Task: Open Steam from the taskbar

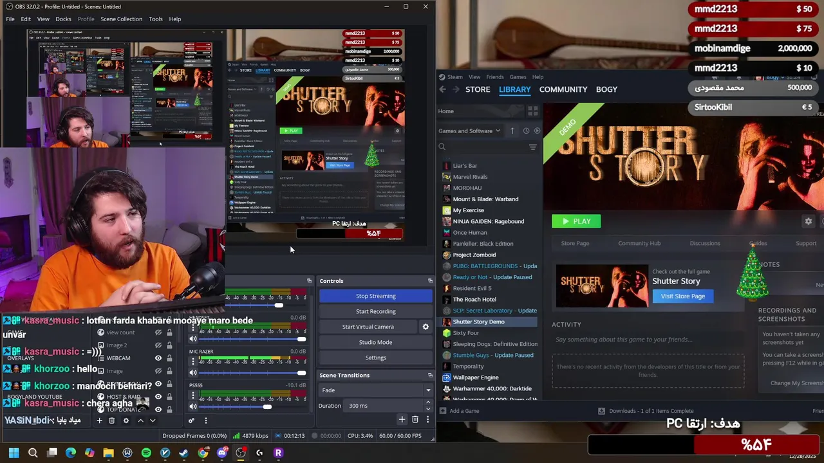Action: pyautogui.click(x=184, y=453)
